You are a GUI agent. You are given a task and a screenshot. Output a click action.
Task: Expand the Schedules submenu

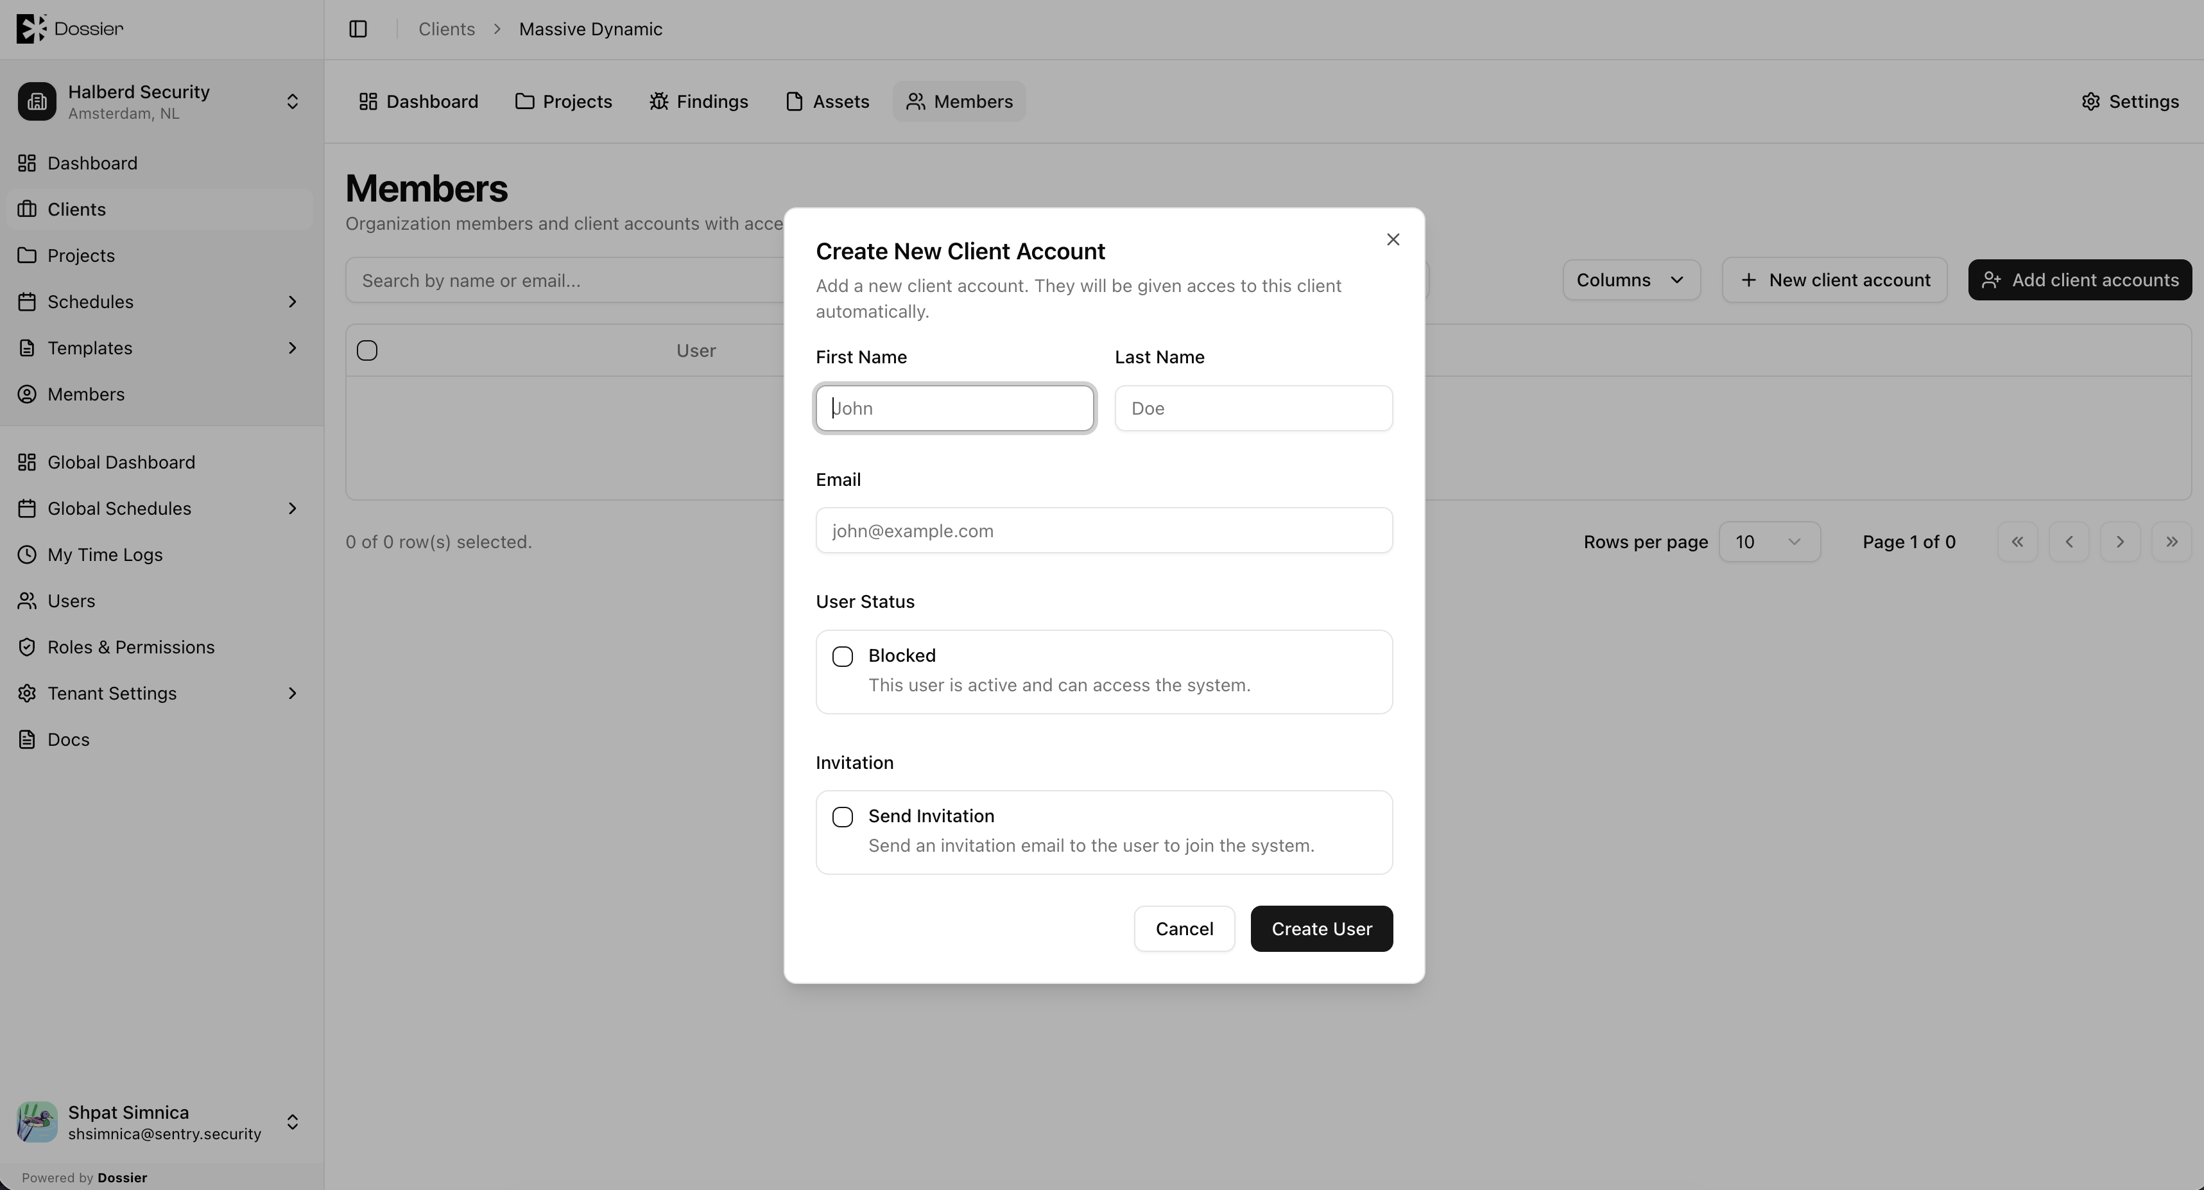[x=293, y=301]
